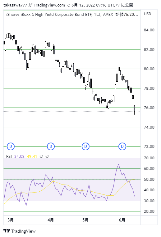
Task: Click the second ∅ symbol in RSI legend
Action: tap(47, 156)
